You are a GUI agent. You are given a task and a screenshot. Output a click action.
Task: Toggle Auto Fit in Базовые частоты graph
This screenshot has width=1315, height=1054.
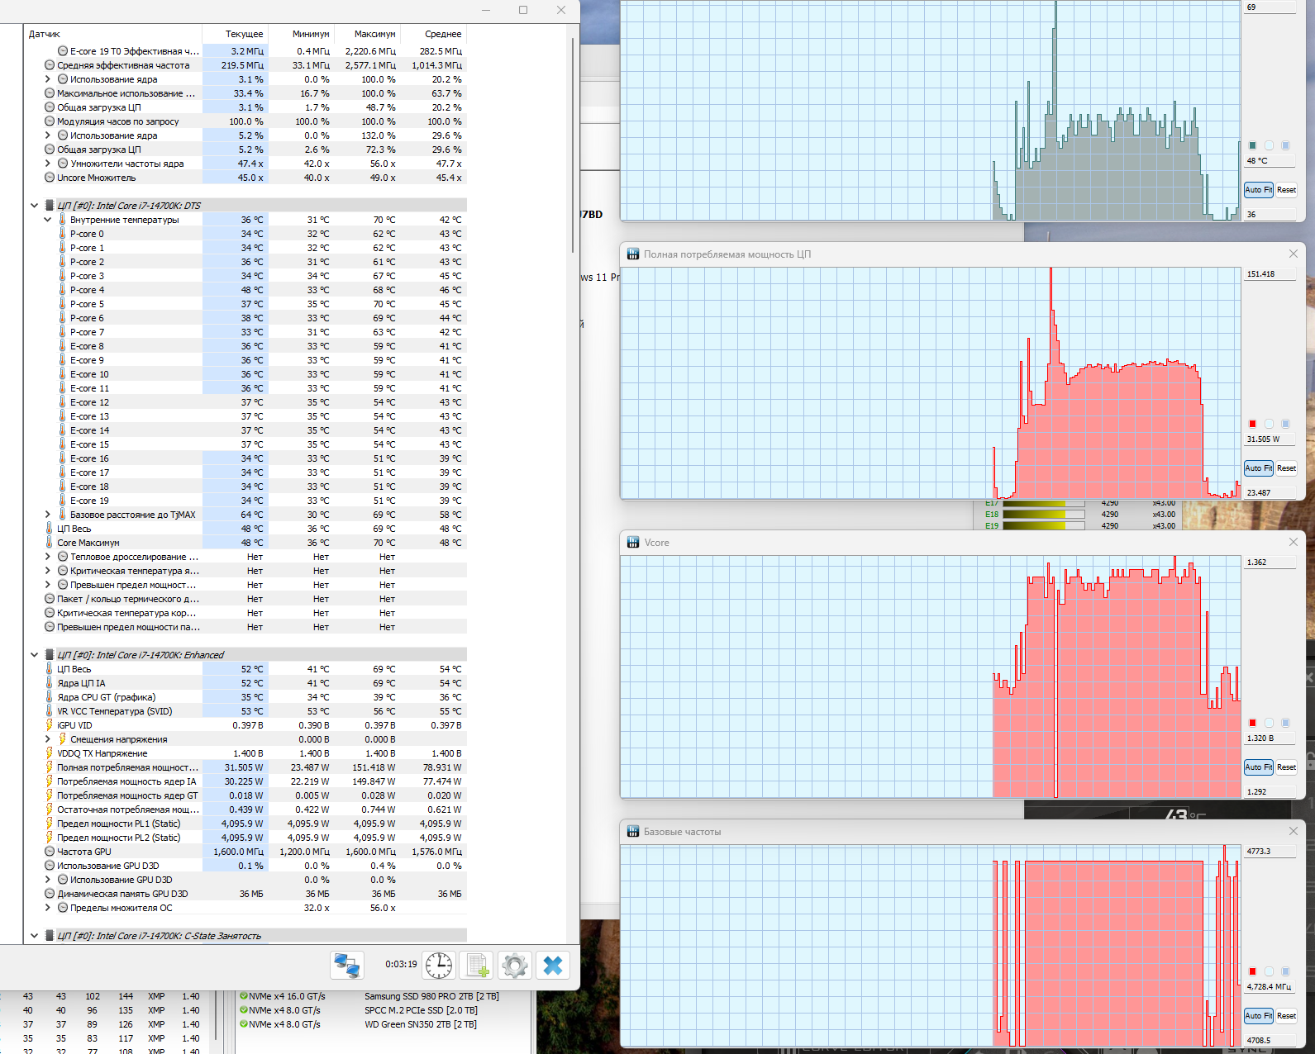(x=1258, y=1016)
